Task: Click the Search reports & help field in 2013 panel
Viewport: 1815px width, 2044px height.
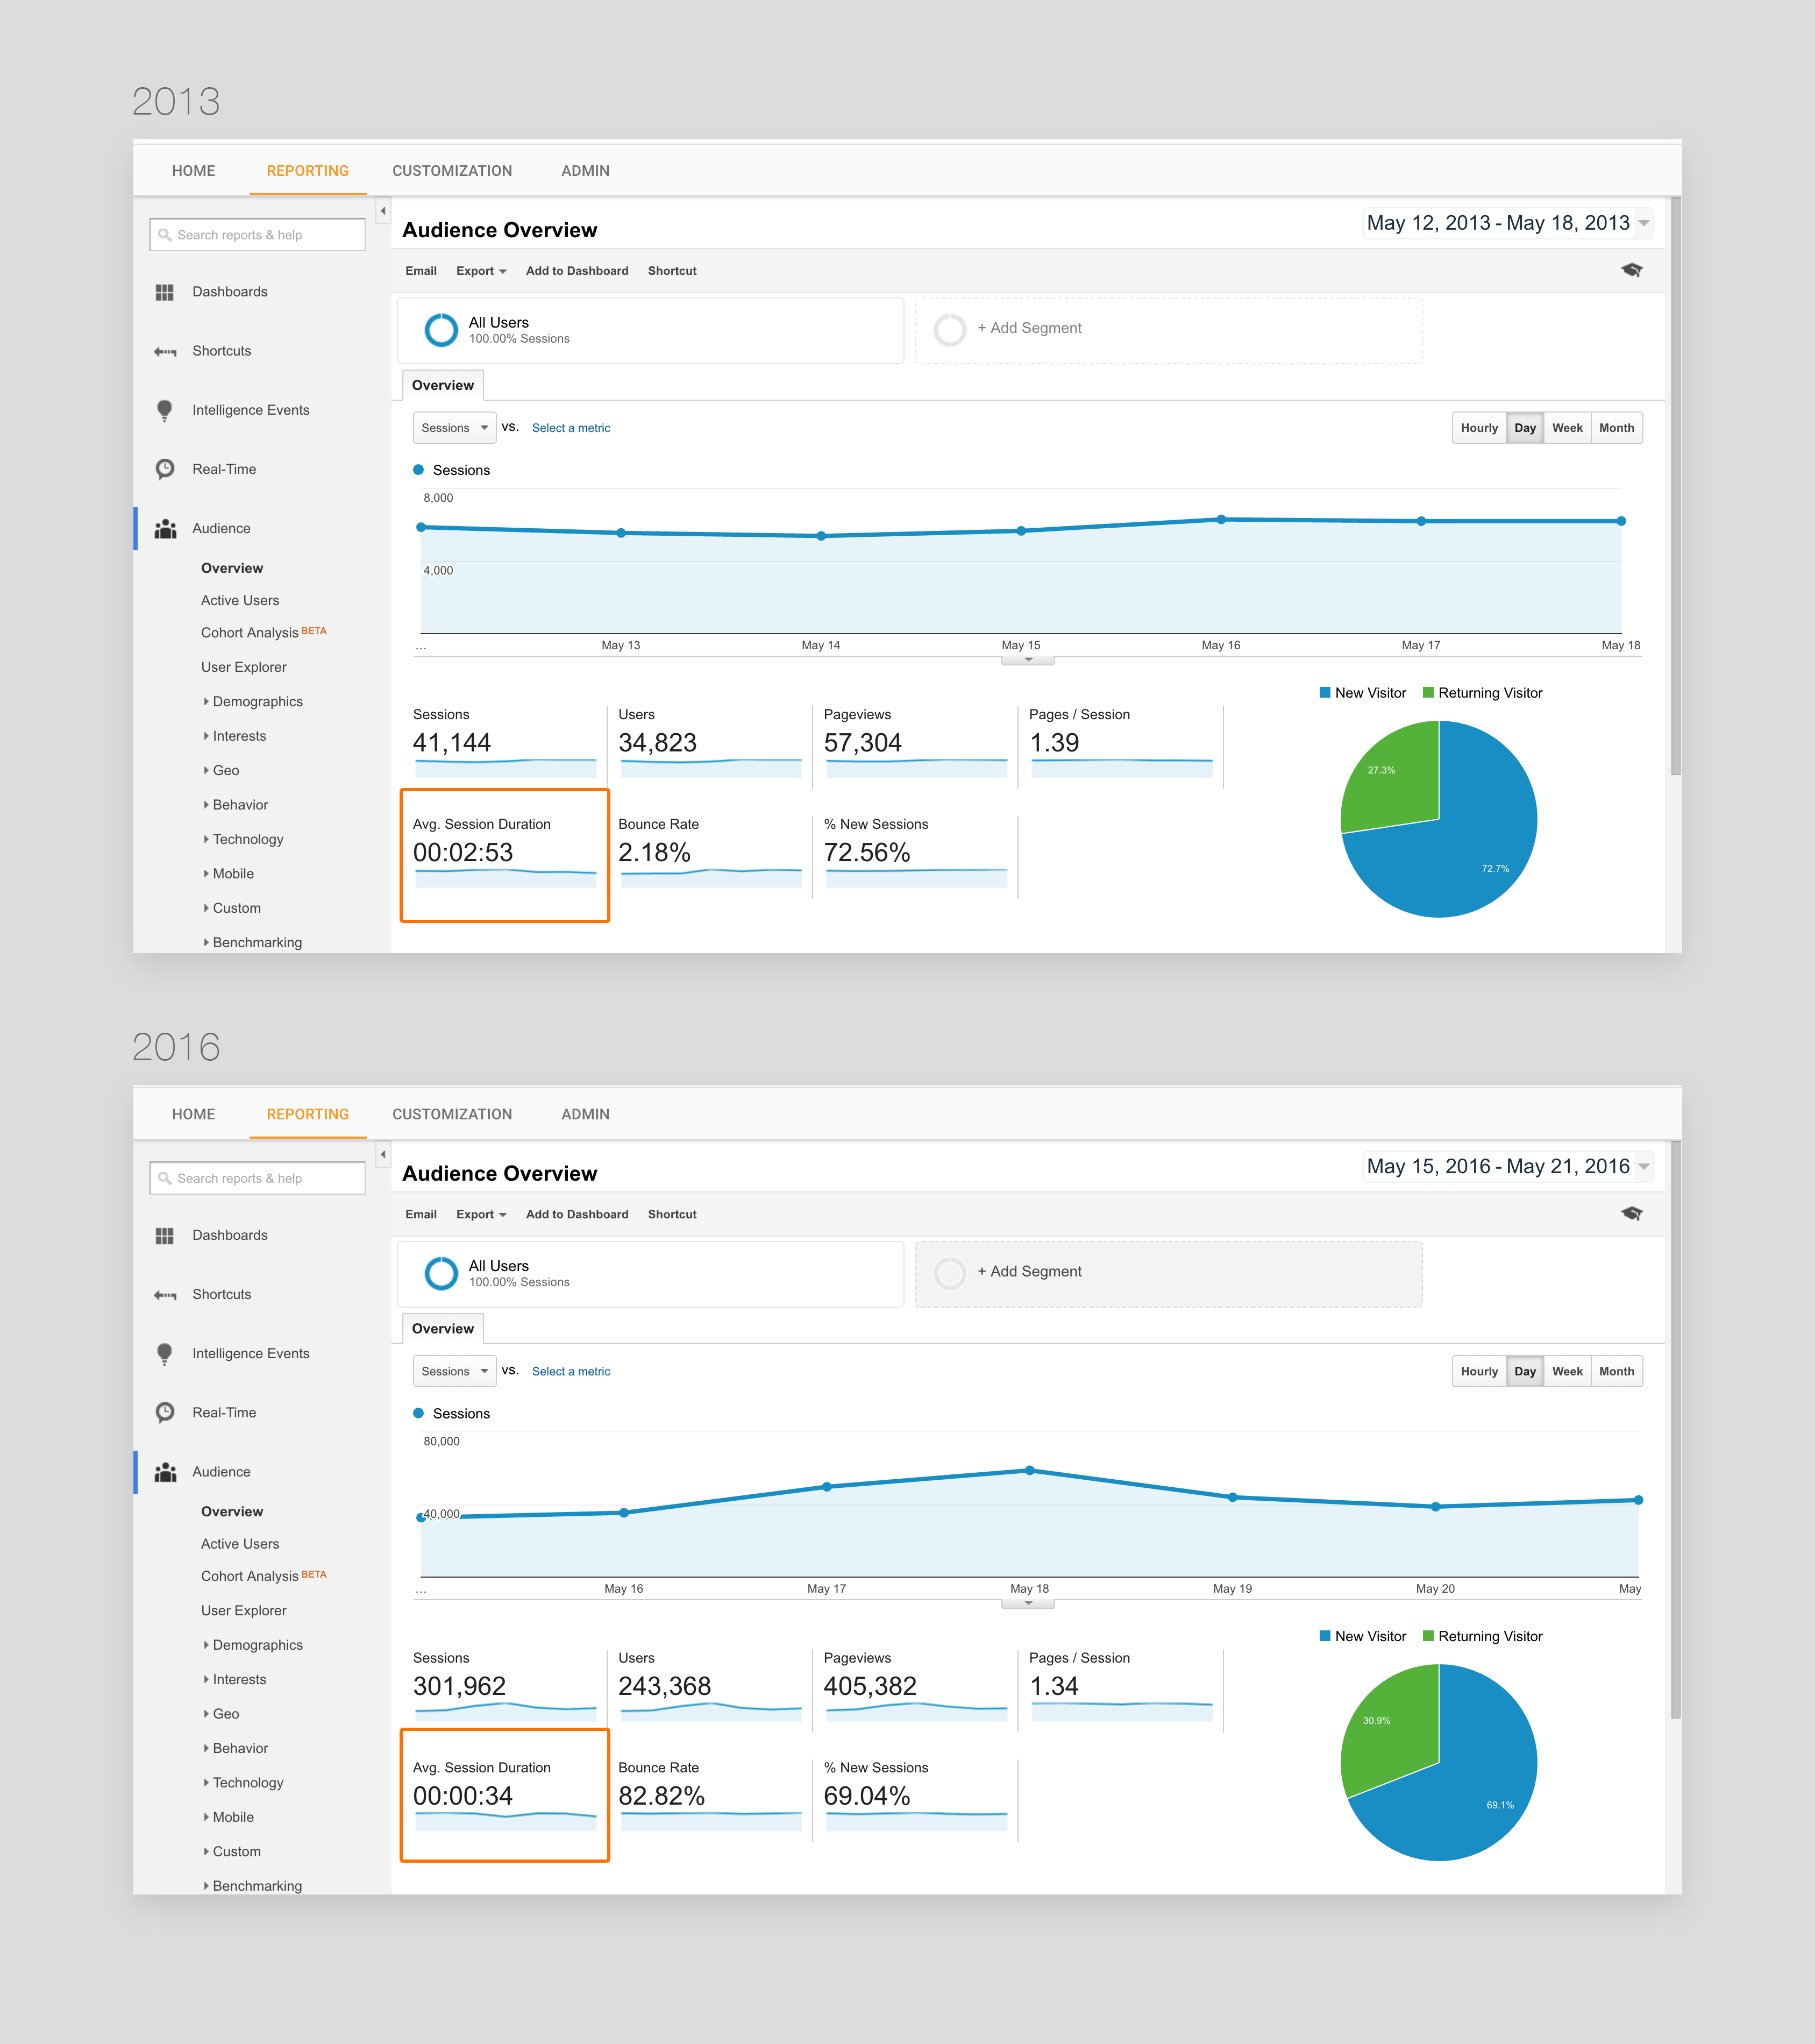Action: click(x=257, y=235)
